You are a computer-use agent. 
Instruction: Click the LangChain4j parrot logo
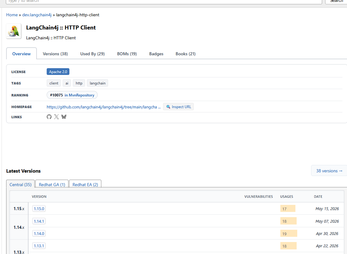coord(14,31)
